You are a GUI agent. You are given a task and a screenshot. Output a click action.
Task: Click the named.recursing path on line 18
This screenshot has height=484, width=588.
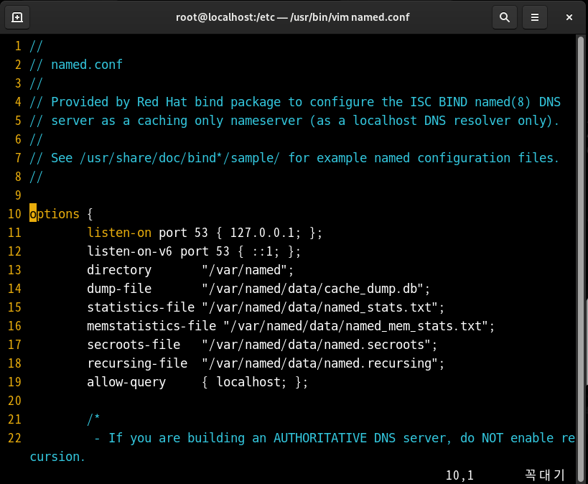tap(323, 363)
